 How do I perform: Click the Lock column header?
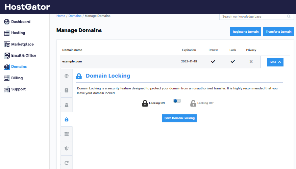[x=233, y=50]
